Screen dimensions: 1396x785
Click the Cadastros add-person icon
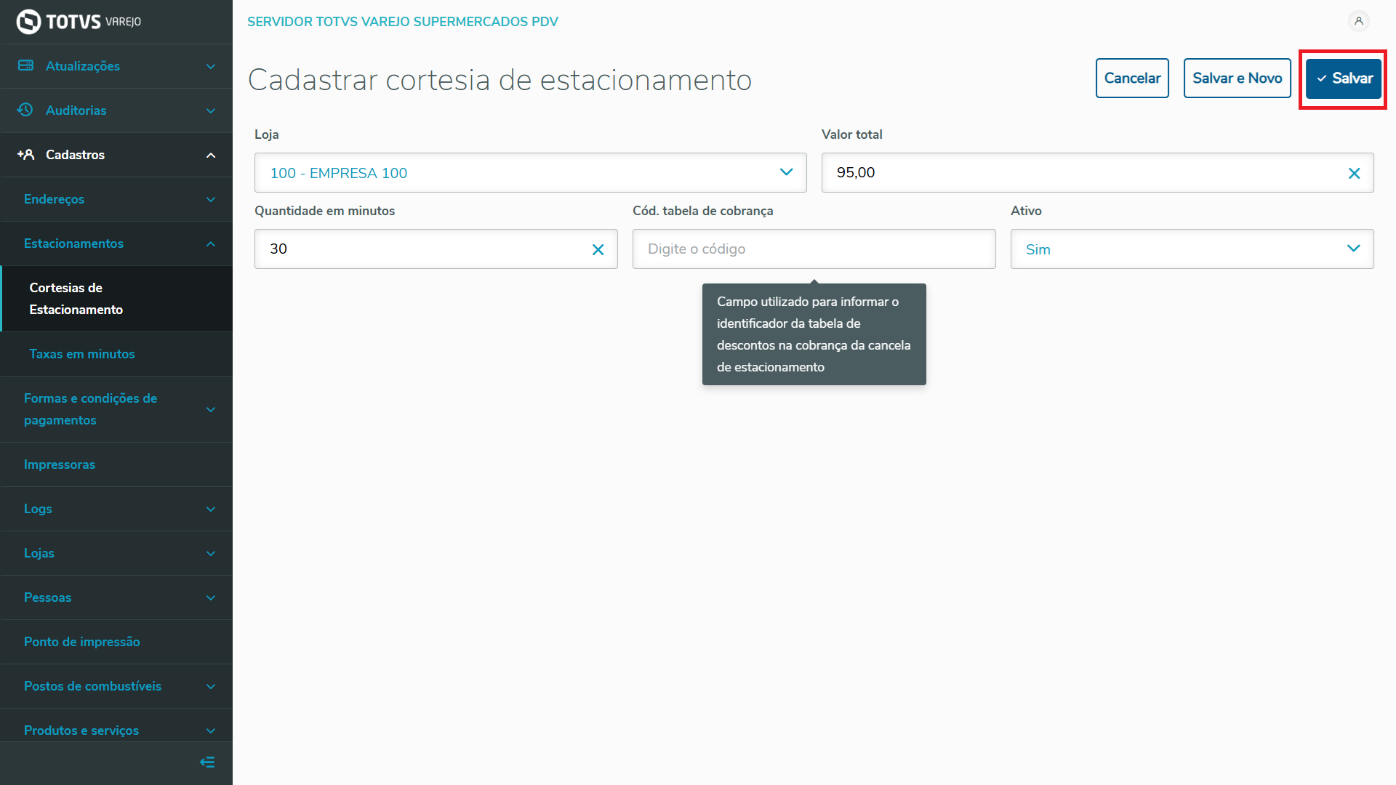tap(25, 154)
